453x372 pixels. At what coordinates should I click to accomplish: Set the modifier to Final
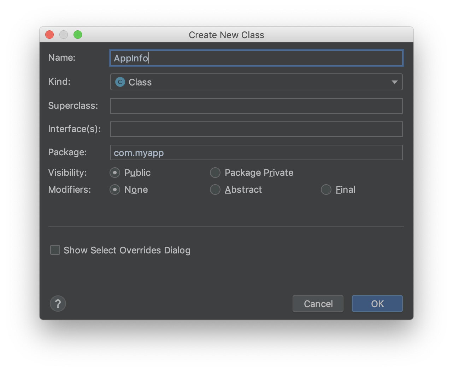tap(326, 190)
